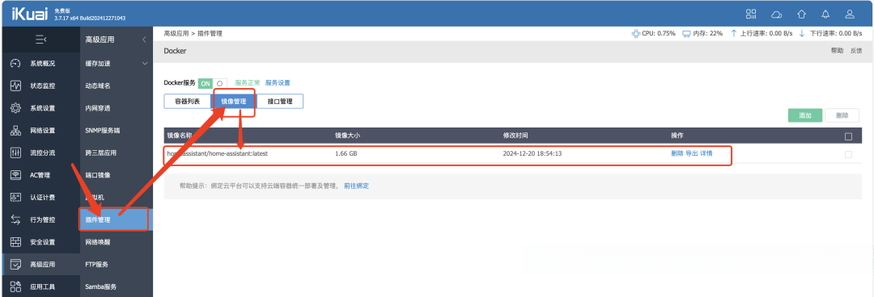Screen dimensions: 874x297
Task: Click the memory monitor status icon
Action: coord(687,33)
